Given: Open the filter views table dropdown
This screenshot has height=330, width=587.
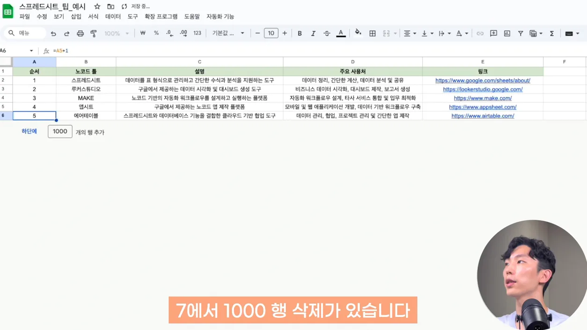Looking at the screenshot, I should click(536, 34).
